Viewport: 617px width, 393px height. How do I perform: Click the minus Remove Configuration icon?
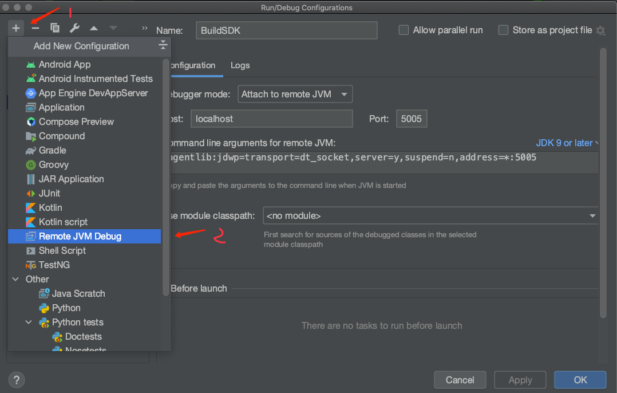click(35, 28)
